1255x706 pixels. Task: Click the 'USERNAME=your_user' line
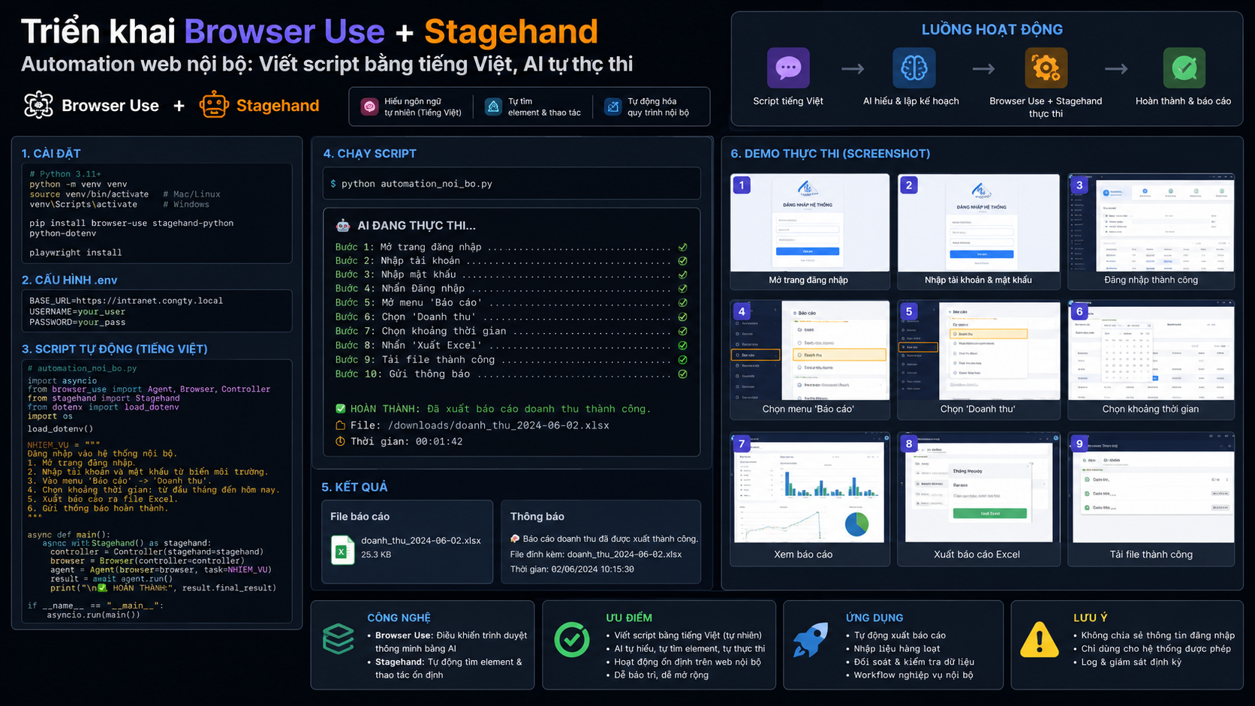click(77, 311)
